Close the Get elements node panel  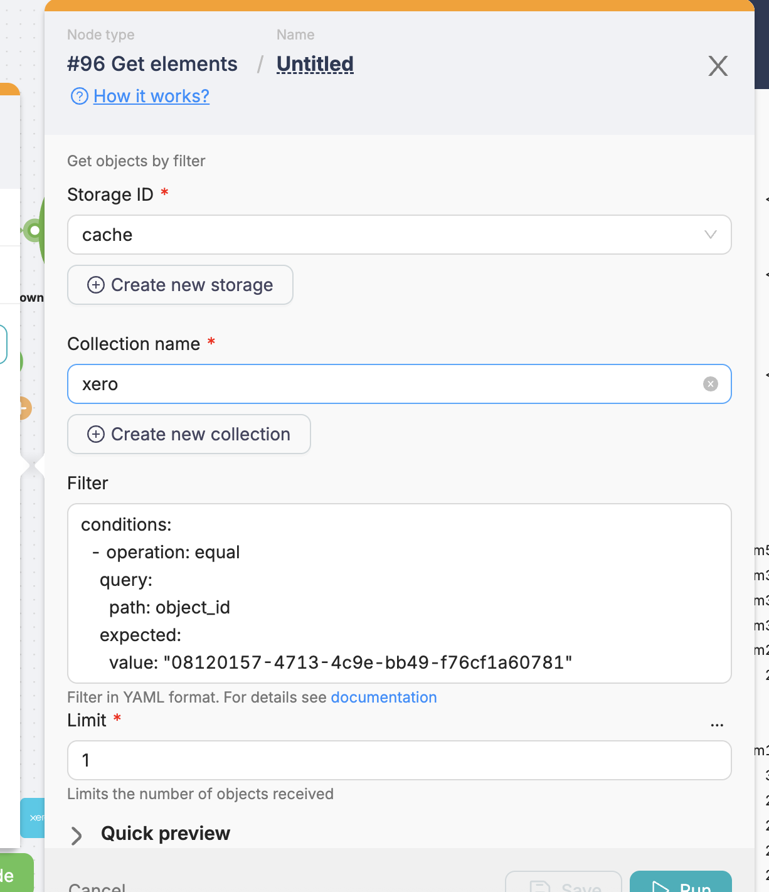pos(718,66)
